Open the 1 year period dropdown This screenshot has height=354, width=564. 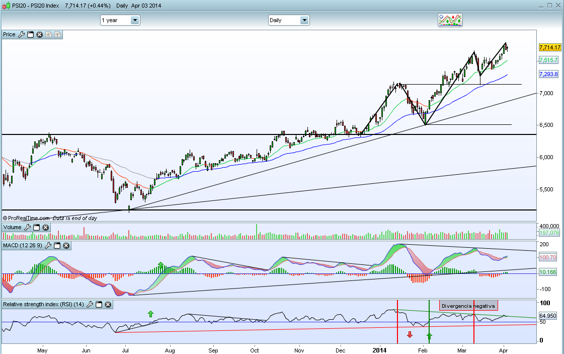click(x=120, y=20)
